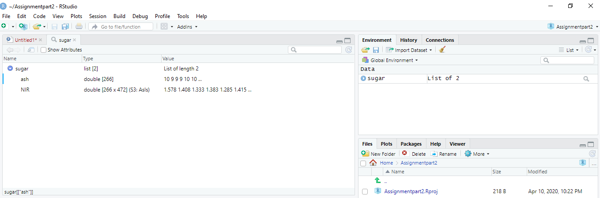This screenshot has width=600, height=198.
Task: Open the workspace panes dropdown arrow
Action: pyautogui.click(x=172, y=27)
